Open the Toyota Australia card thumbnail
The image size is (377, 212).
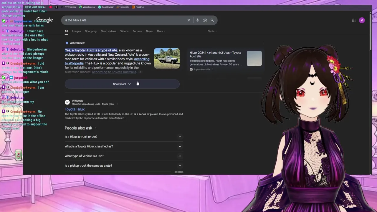click(254, 58)
